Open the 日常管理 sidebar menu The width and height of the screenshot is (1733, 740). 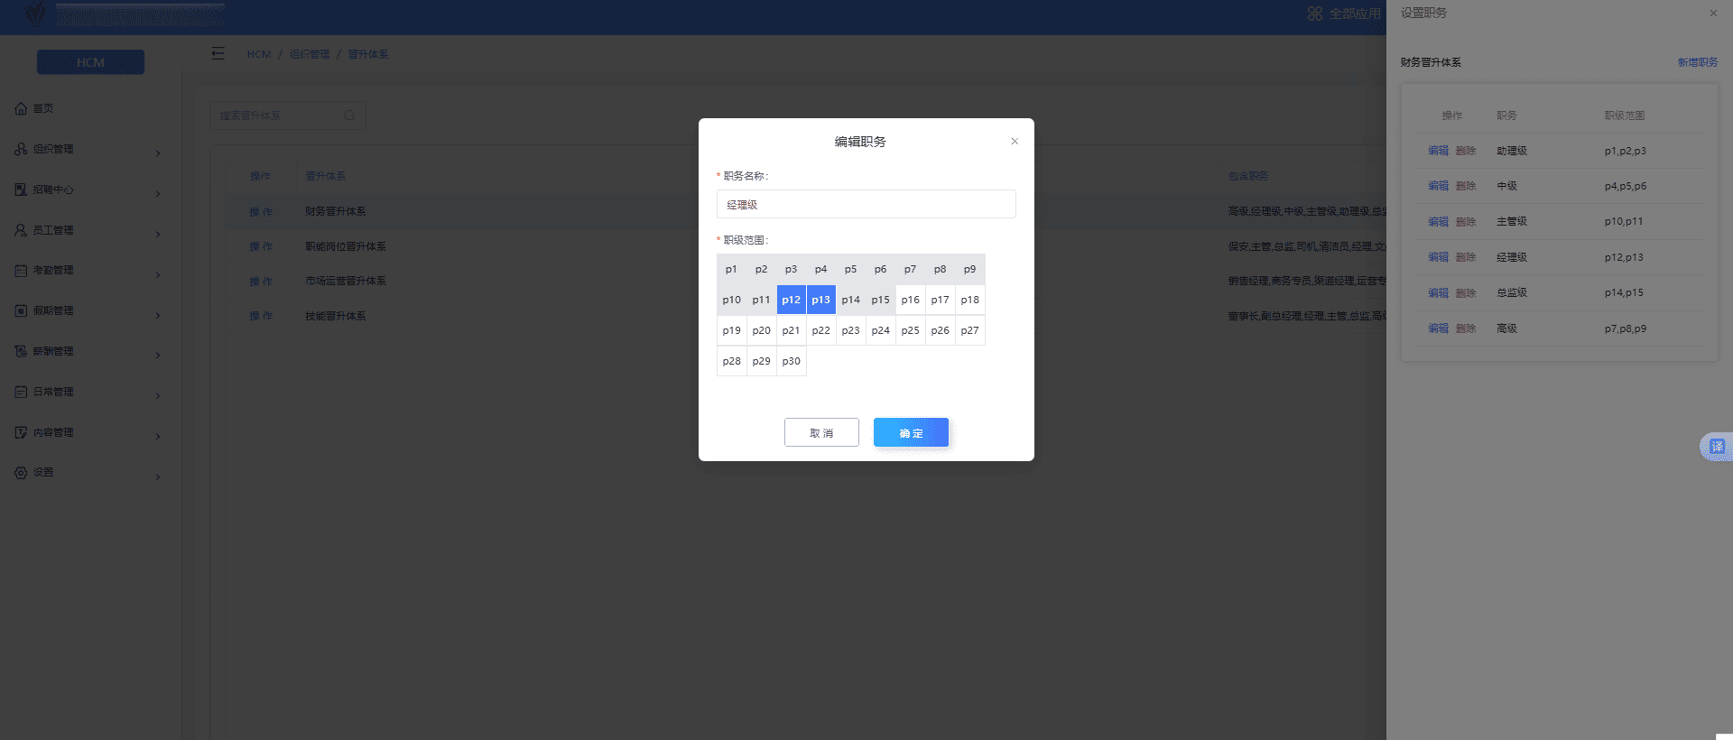click(54, 392)
